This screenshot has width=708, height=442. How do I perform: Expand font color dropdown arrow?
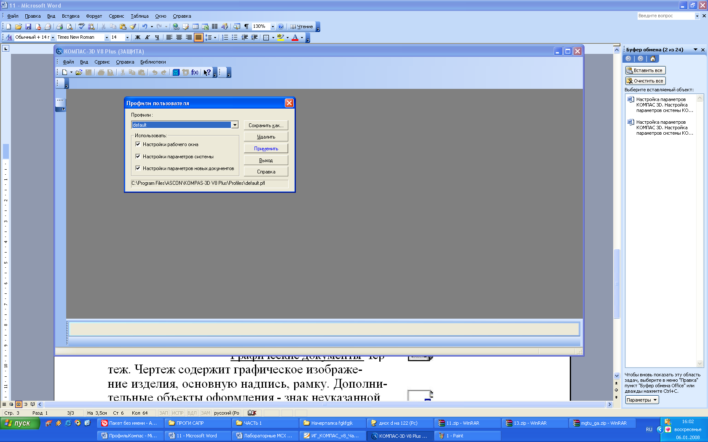[302, 37]
